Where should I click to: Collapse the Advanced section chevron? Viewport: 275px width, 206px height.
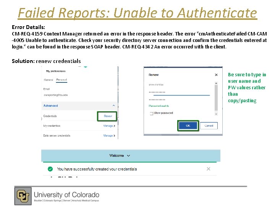coord(114,105)
